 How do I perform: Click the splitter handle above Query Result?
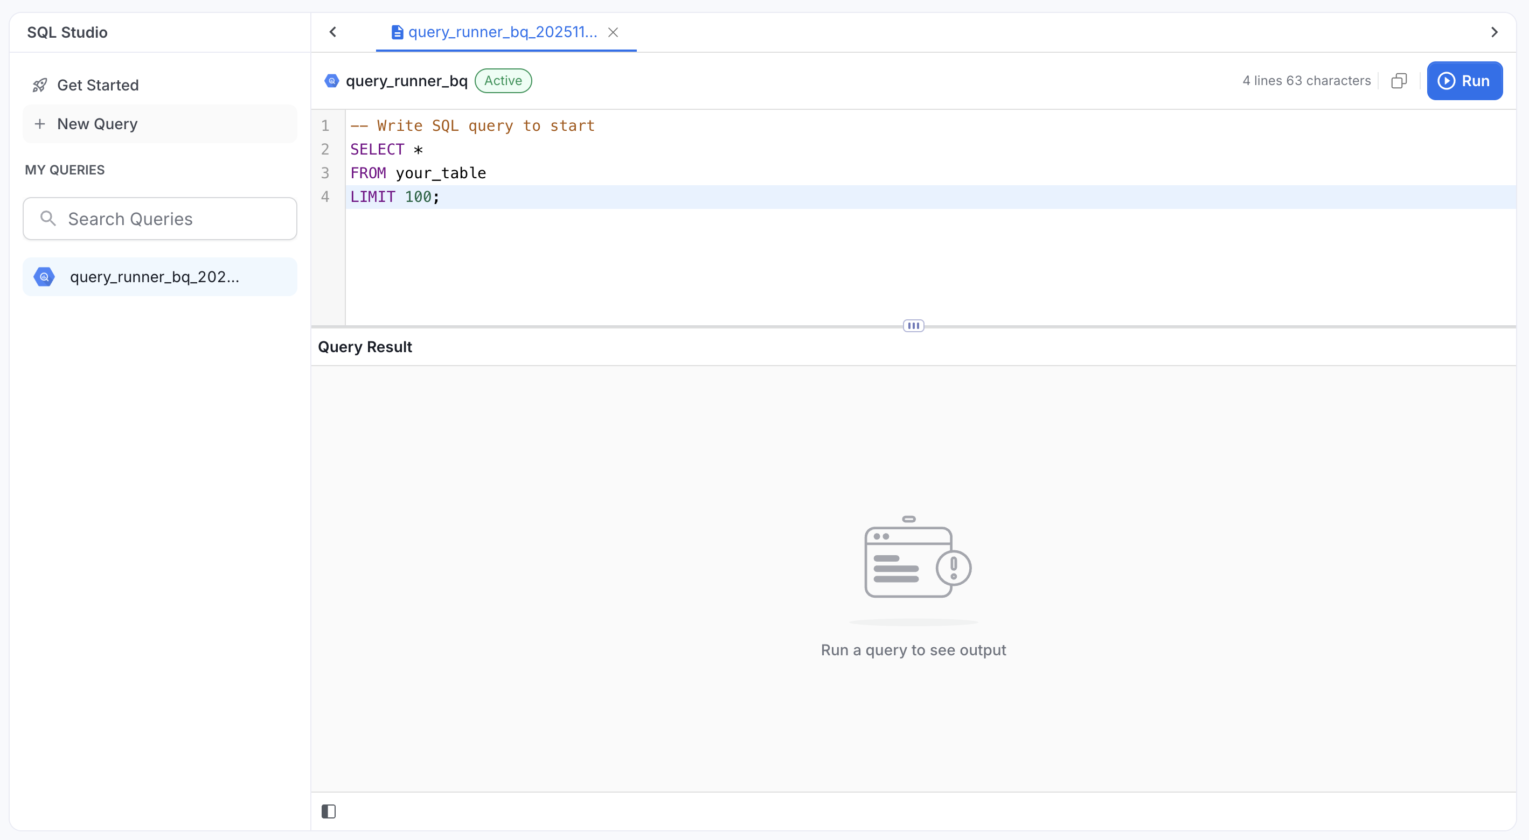click(x=914, y=326)
